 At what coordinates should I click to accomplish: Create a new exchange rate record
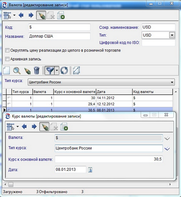(x=6, y=71)
